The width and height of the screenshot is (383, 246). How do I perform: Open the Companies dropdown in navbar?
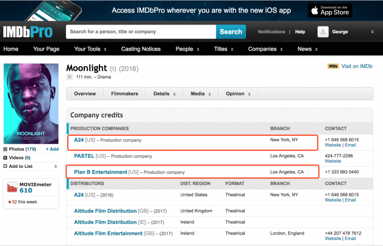(x=266, y=49)
